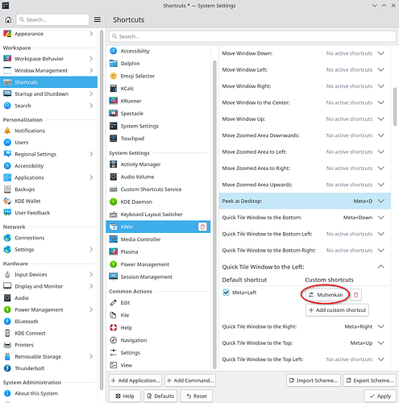Click the Add Command button
Image resolution: width=399 pixels, height=403 pixels.
pyautogui.click(x=190, y=380)
